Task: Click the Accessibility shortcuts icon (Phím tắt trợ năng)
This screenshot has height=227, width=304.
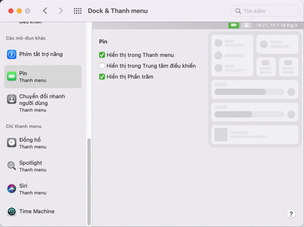Action: coord(12,54)
